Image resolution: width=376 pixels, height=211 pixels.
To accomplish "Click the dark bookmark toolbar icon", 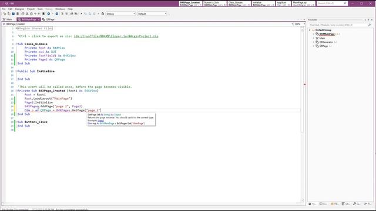I will 43,14.
